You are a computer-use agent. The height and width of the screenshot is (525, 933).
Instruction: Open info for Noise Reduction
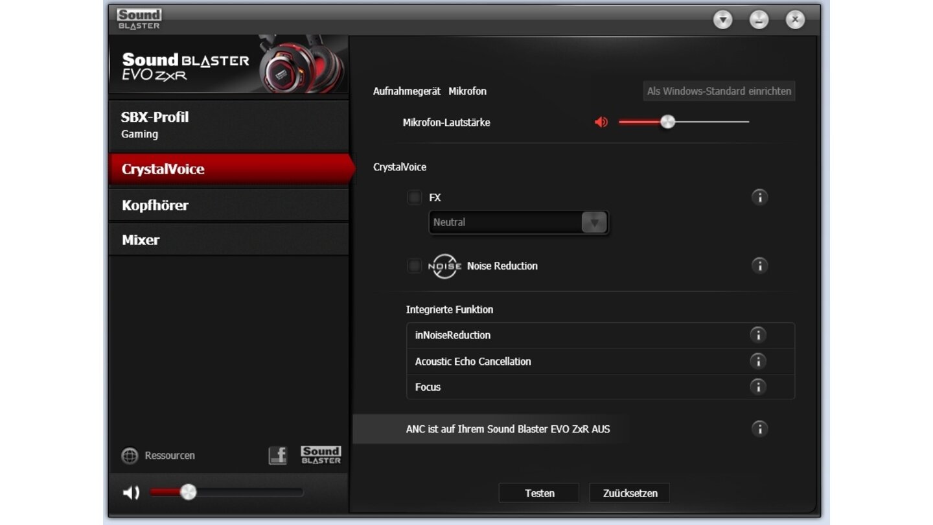coord(759,265)
